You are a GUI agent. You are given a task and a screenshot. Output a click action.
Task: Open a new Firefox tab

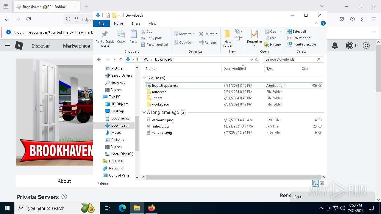86,7
